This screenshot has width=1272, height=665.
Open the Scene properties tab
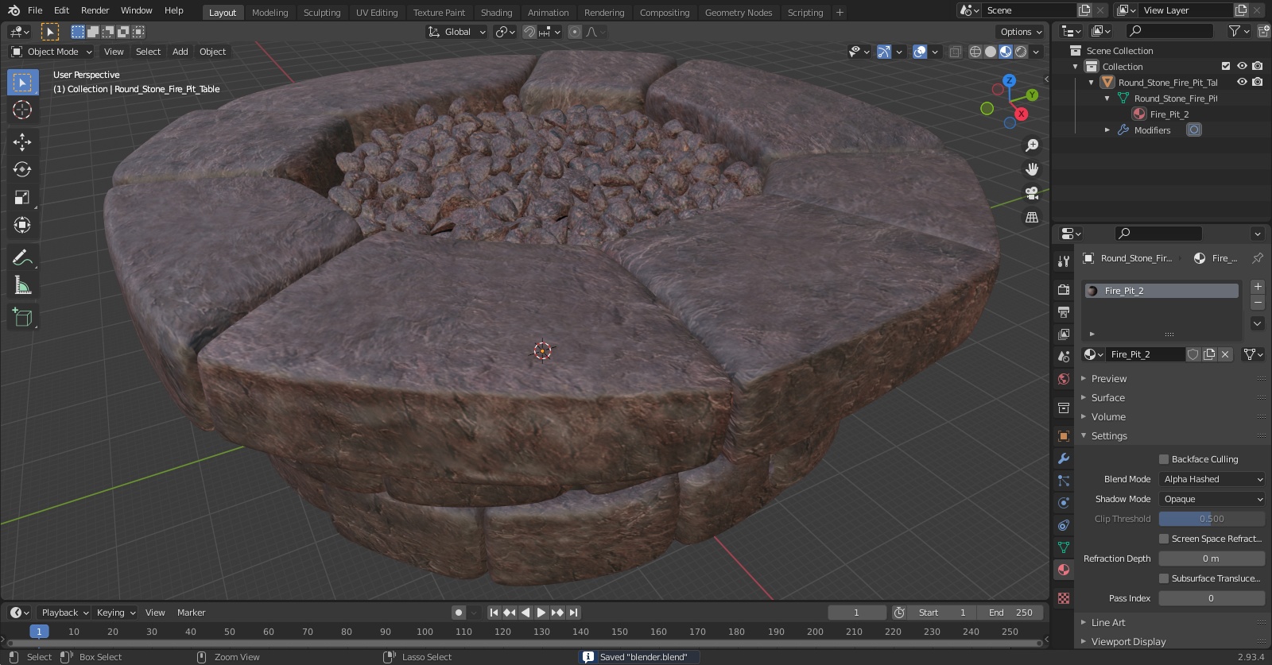click(1063, 356)
